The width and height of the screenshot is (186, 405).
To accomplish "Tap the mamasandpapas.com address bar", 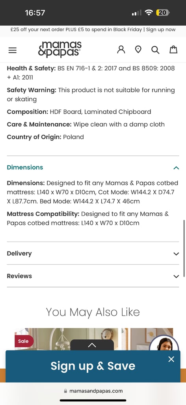I will [93, 391].
